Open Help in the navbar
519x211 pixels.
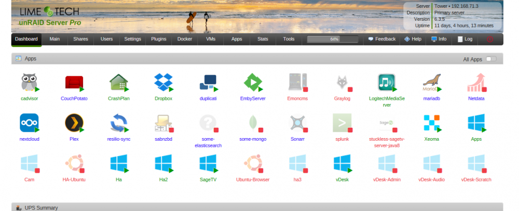[x=413, y=39]
